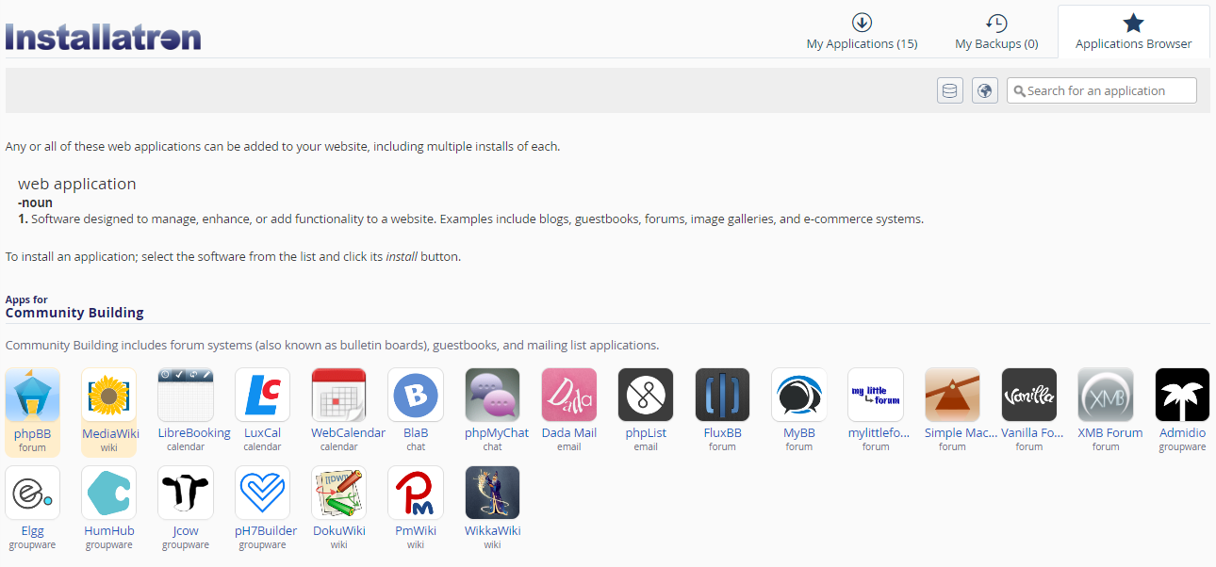
Task: Open the phpBB forum app icon
Action: [32, 395]
